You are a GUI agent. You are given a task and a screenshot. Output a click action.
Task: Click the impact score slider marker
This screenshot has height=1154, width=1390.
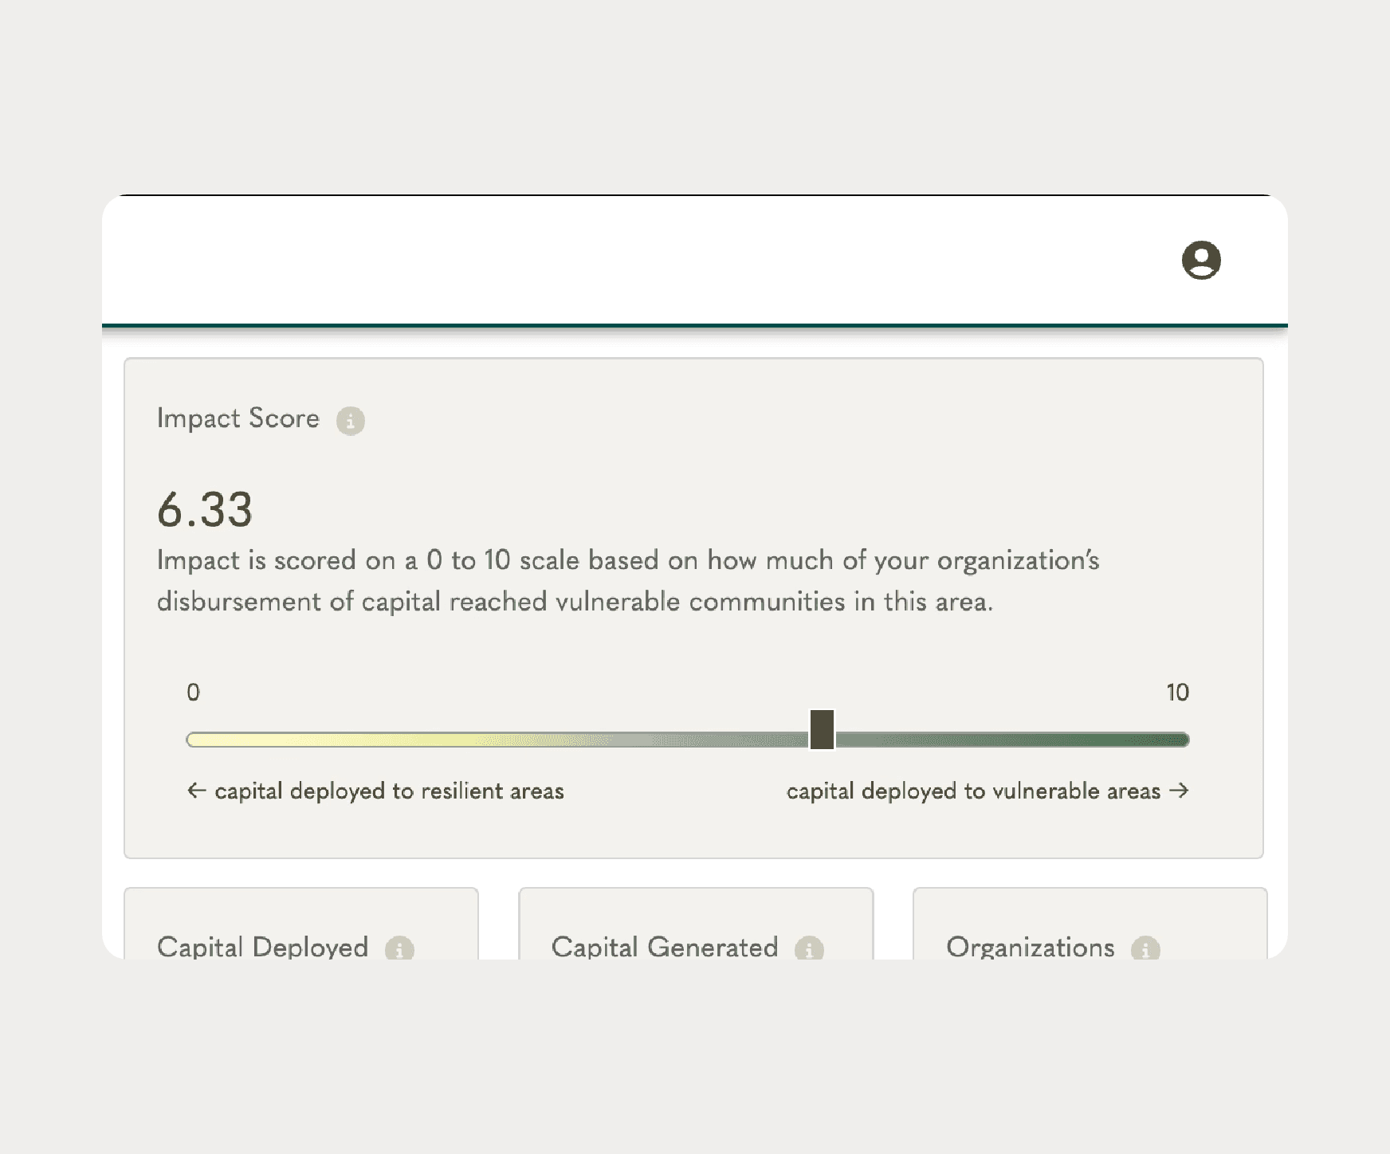click(x=822, y=729)
